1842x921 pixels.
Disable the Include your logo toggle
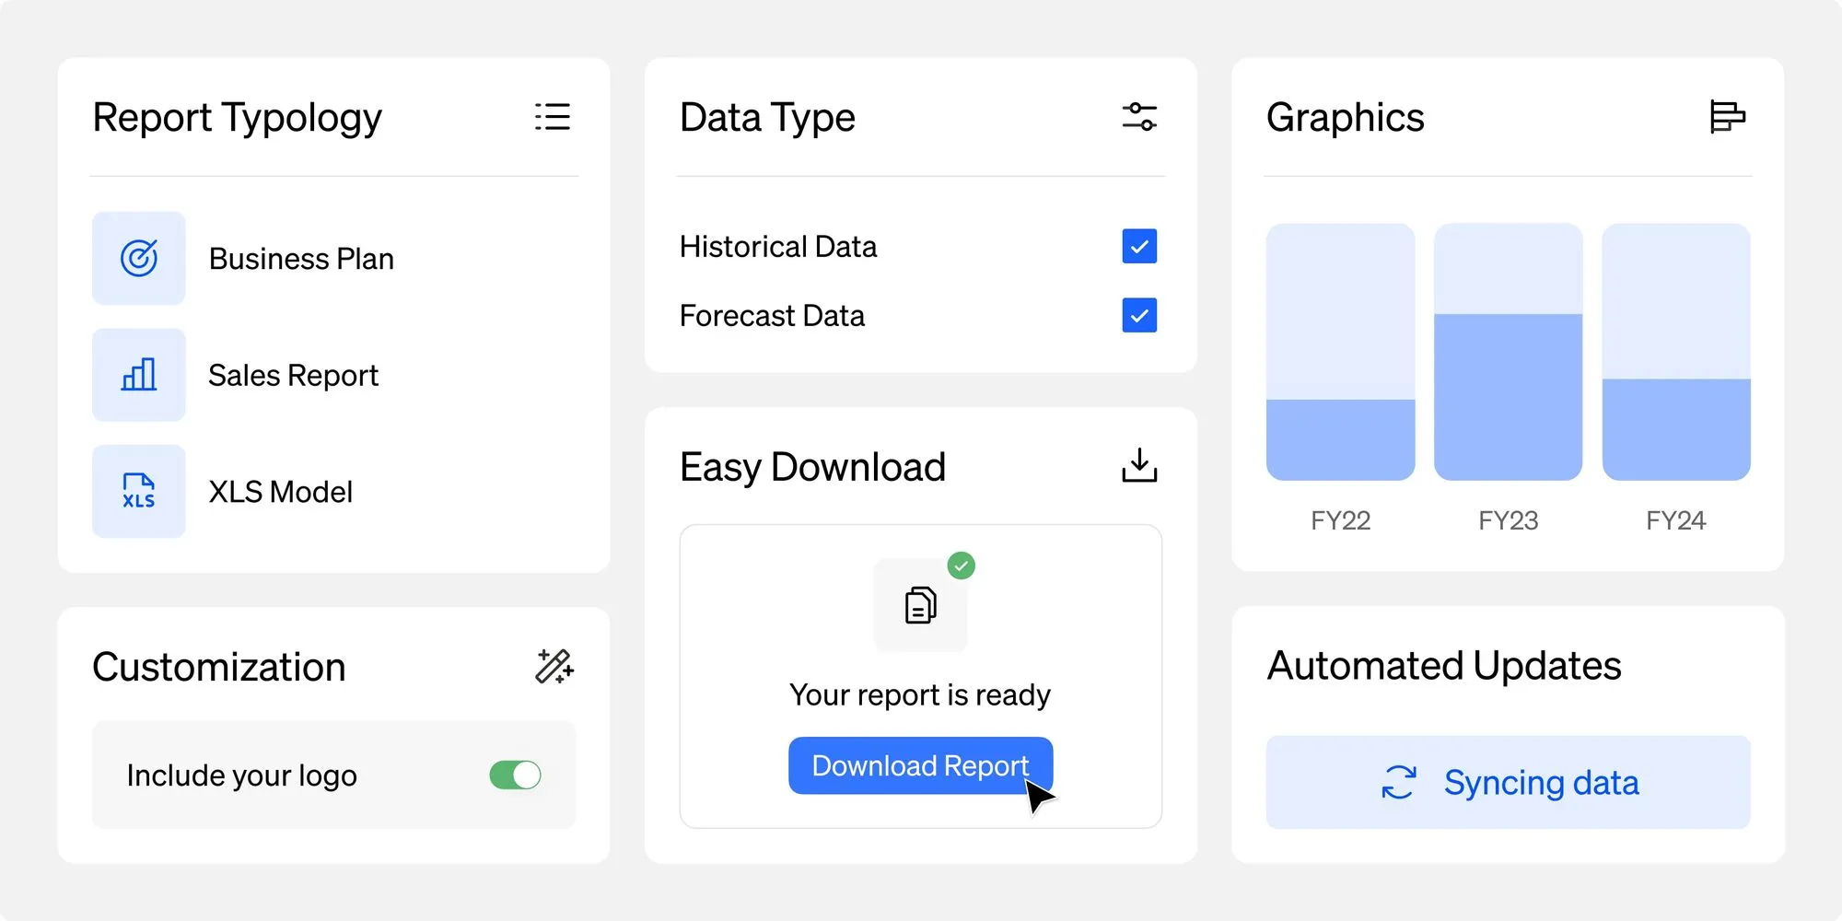pos(514,775)
